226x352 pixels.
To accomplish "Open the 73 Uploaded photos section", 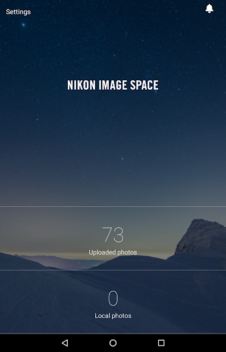I will click(113, 238).
